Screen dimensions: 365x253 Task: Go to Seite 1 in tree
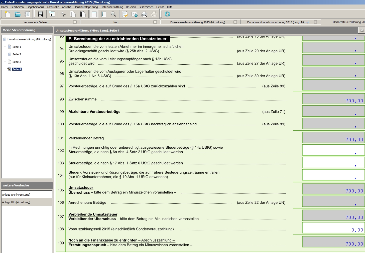pyautogui.click(x=17, y=47)
